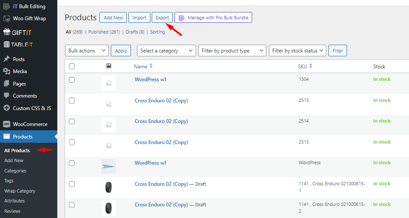Go to Tags in the sidebar
The image size is (409, 218).
[9, 181]
